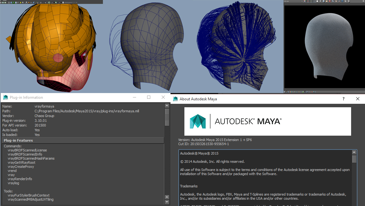This screenshot has width=365, height=206.
Task: Click the switch to RGB channel icon
Action: click(x=305, y=1)
